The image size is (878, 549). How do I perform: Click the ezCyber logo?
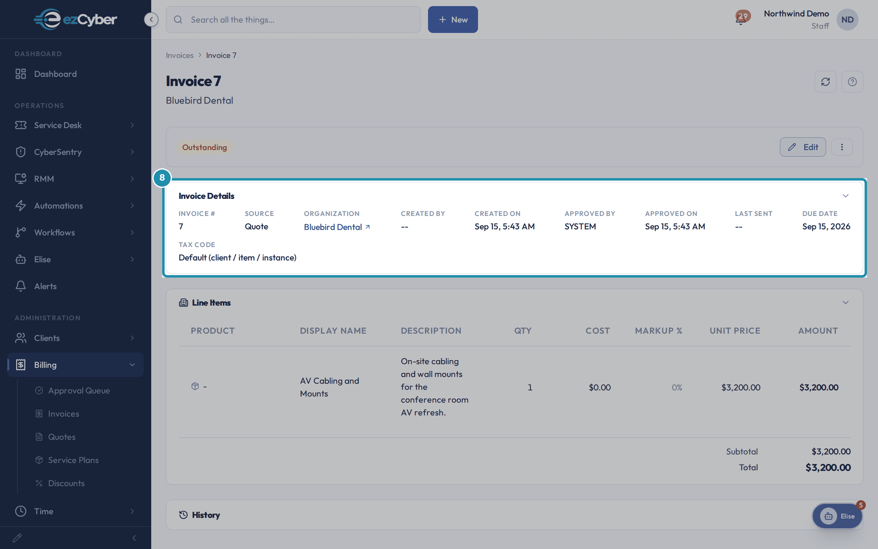tap(75, 19)
